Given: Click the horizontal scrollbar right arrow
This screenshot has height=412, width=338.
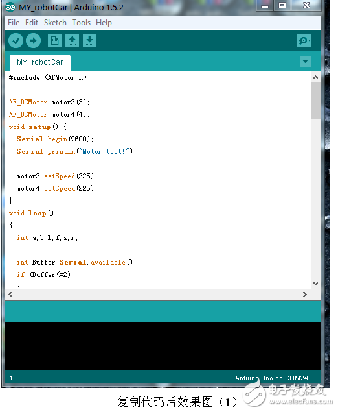Looking at the screenshot, I should pos(305,295).
